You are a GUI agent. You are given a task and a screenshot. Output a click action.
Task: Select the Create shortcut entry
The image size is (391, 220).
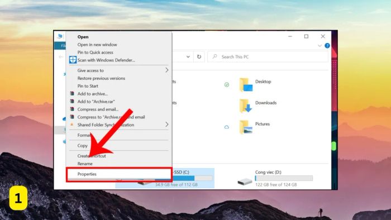tap(92, 156)
